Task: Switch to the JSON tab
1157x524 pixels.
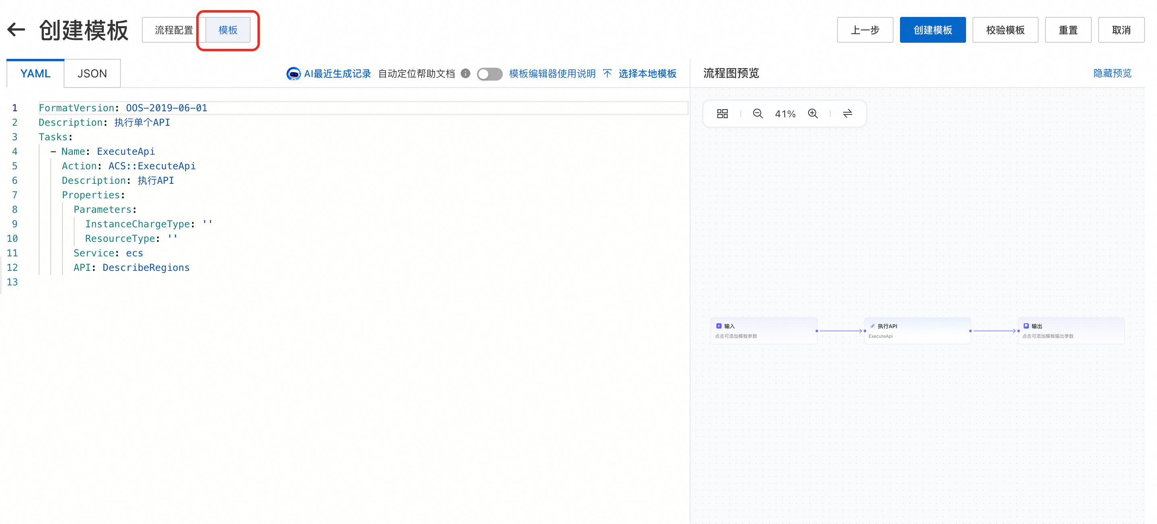Action: click(92, 74)
